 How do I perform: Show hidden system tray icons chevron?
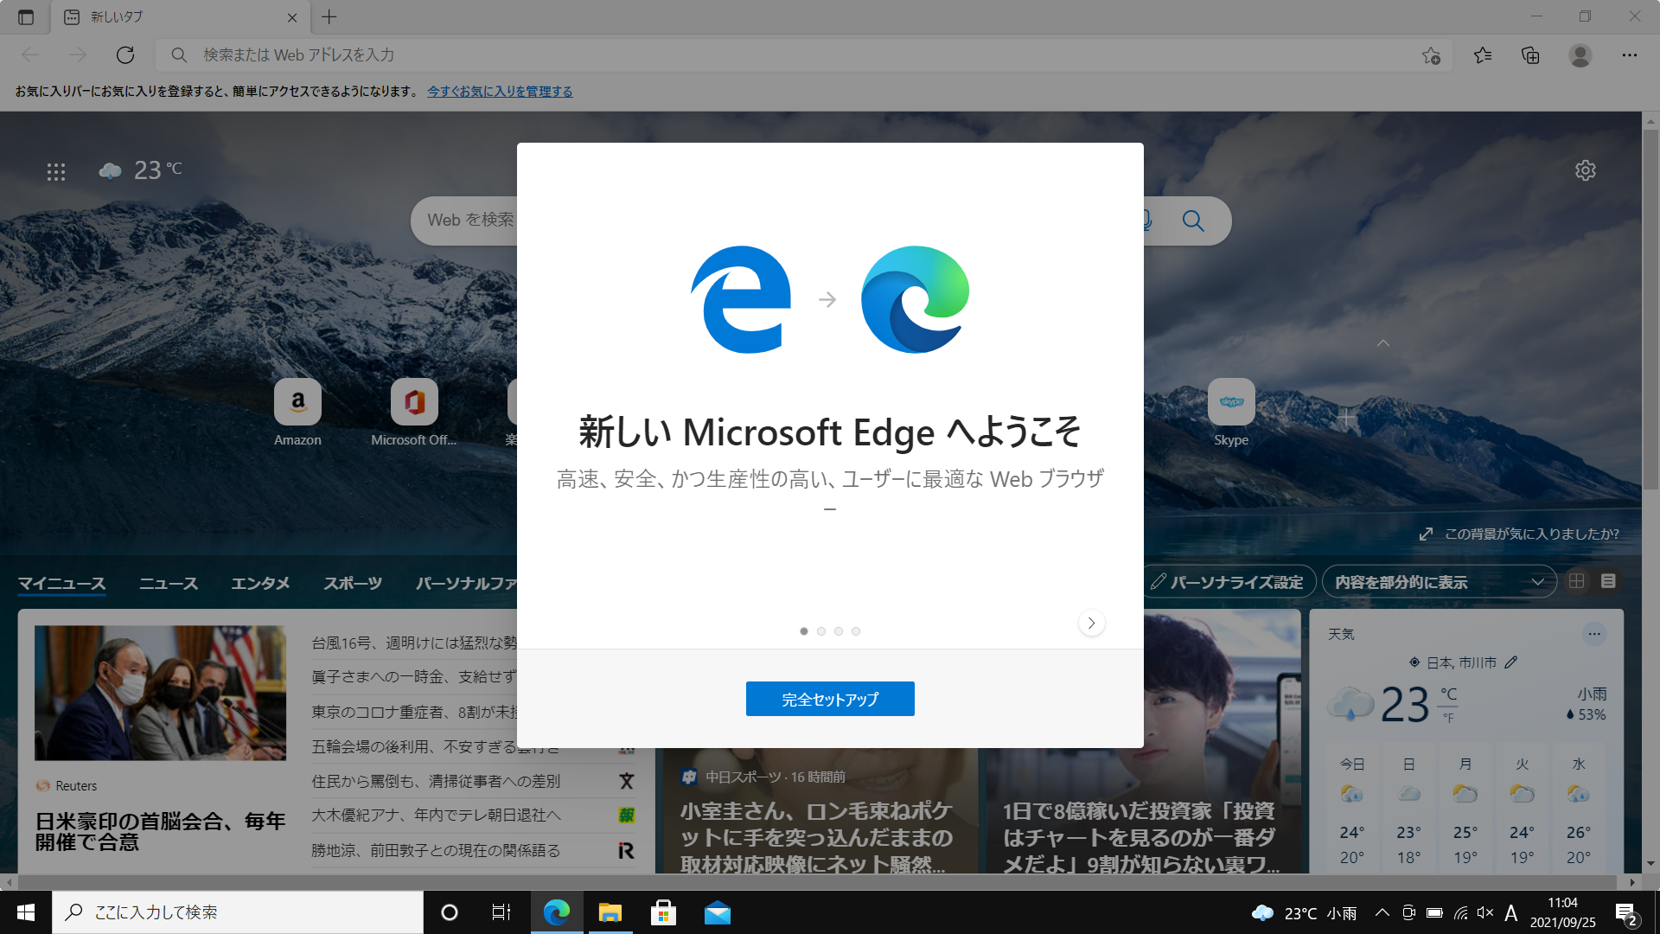coord(1382,912)
